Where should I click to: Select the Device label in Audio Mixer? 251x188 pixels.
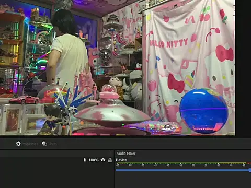(121, 160)
